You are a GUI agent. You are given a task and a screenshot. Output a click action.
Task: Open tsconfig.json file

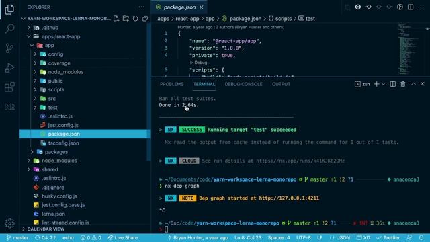tap(63, 143)
